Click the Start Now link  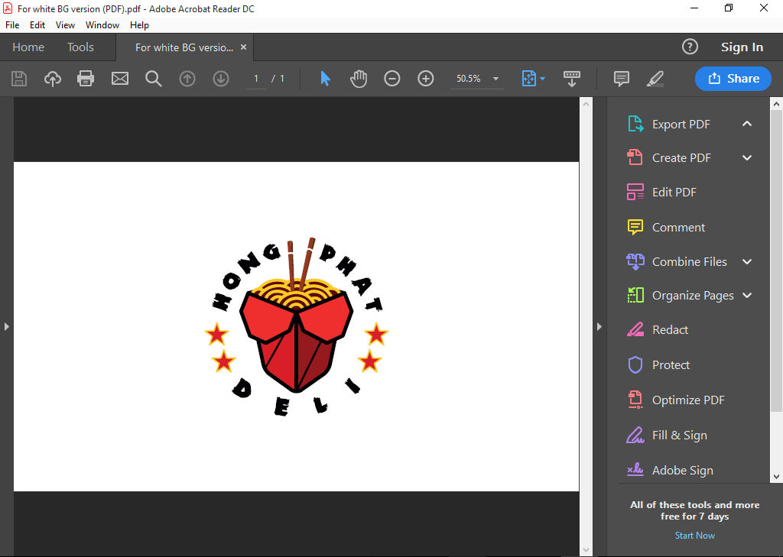694,536
